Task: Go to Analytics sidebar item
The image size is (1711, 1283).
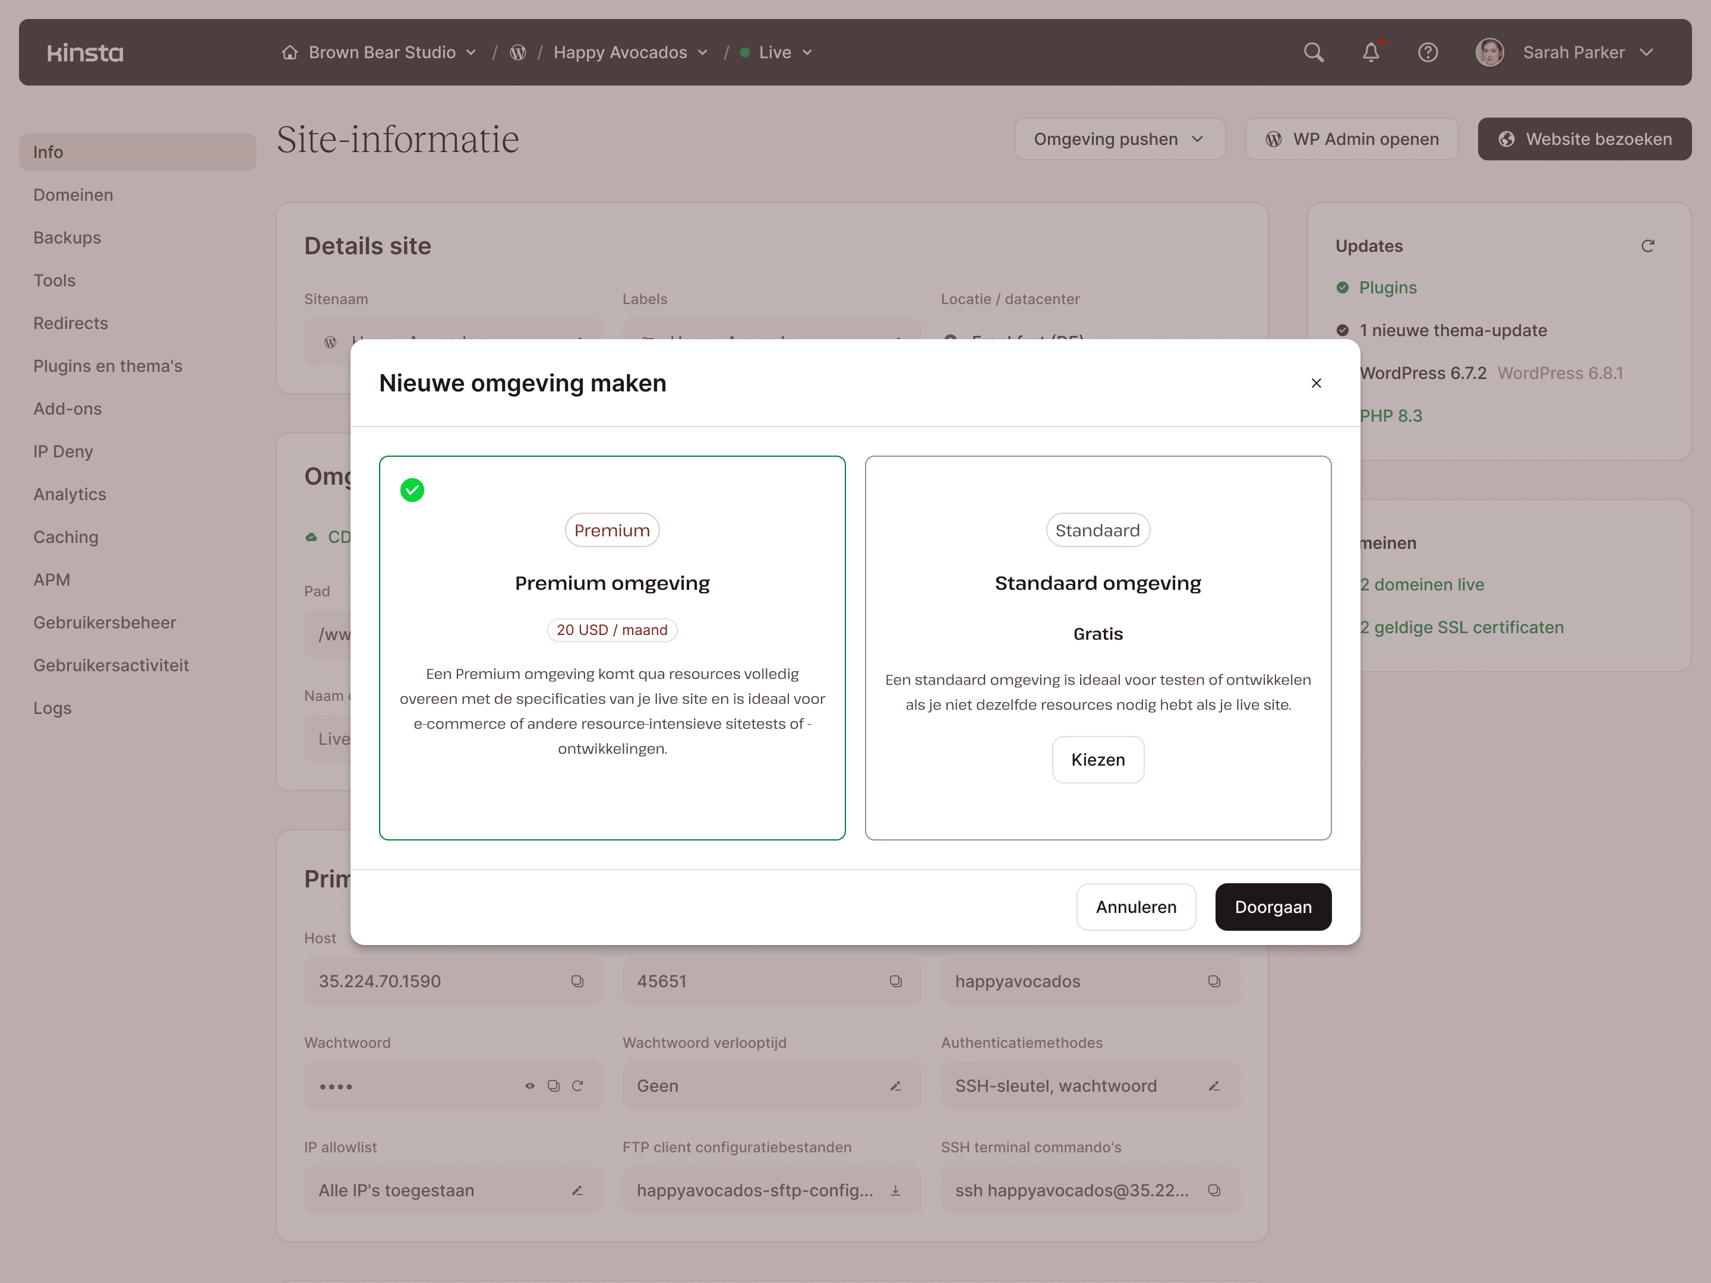Action: [70, 494]
